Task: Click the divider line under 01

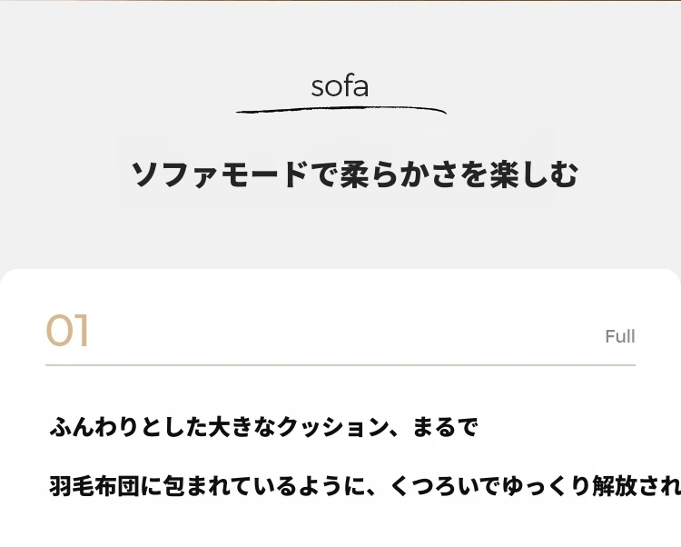Action: coord(340,365)
